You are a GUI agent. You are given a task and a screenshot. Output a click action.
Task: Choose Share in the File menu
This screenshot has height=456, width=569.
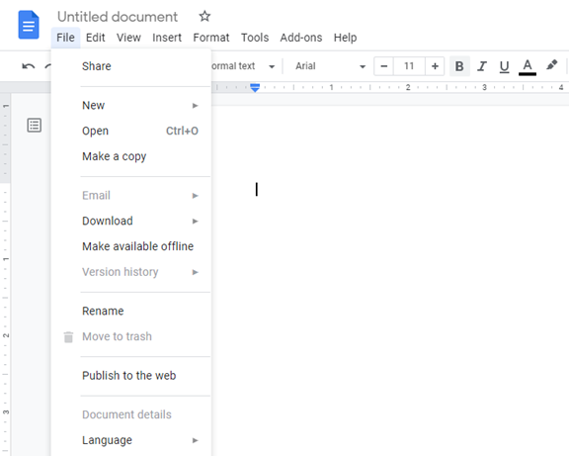[x=131, y=66]
